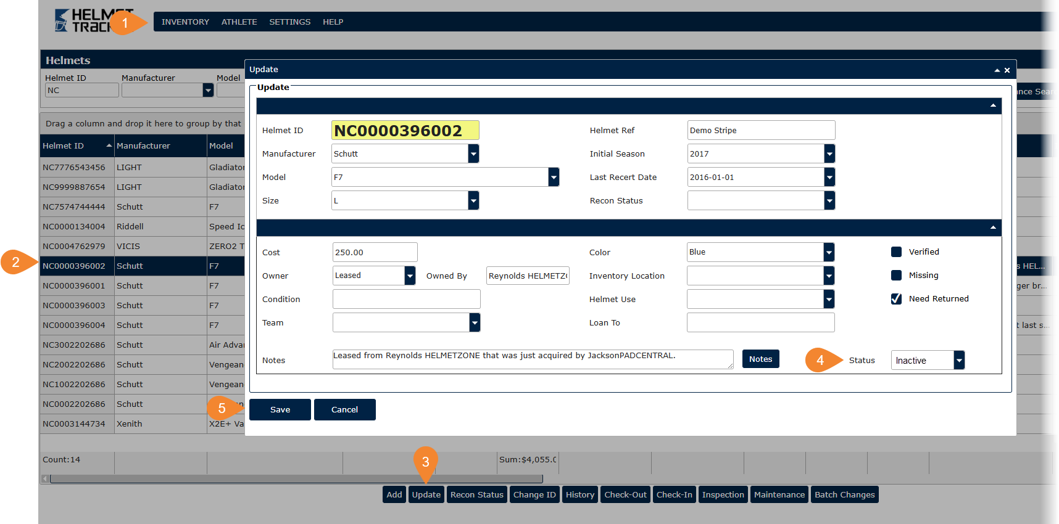Collapse the cost and ownership section
Viewport: 1059px width, 524px height.
pyautogui.click(x=993, y=227)
